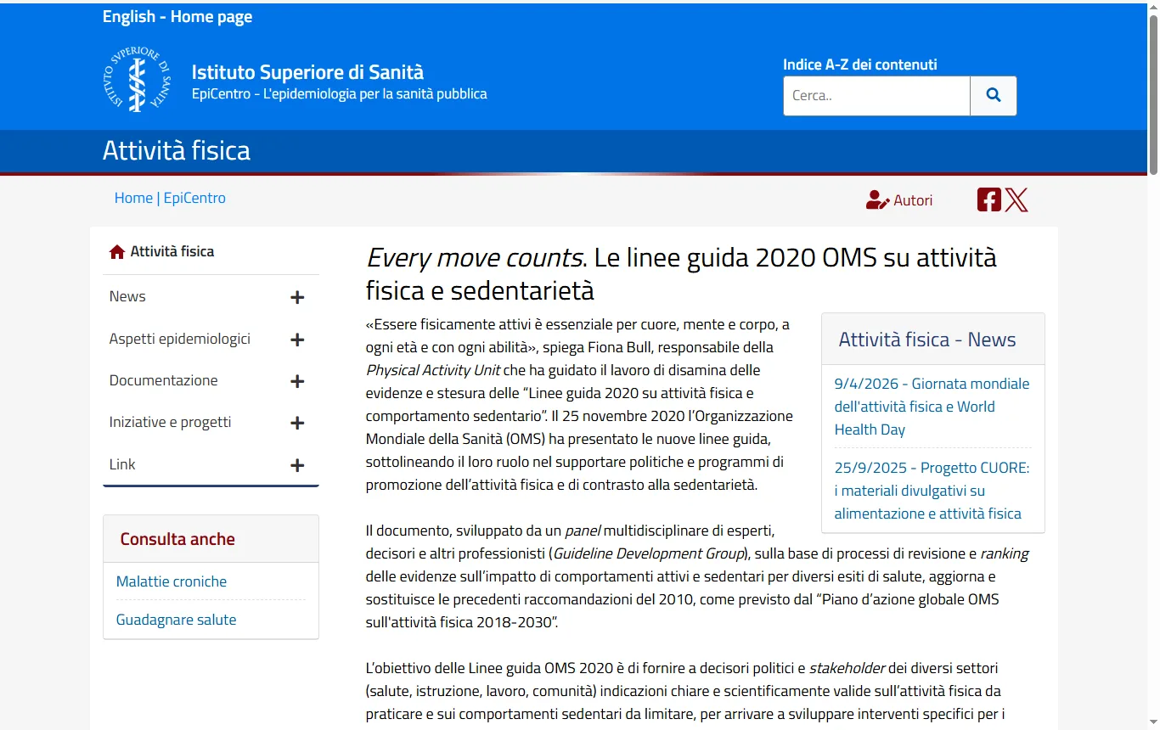Click the Every move counts article title
Image resolution: width=1160 pixels, height=730 pixels.
point(681,273)
